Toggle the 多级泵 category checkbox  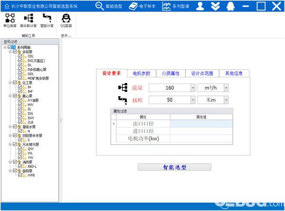[x=15, y=52]
